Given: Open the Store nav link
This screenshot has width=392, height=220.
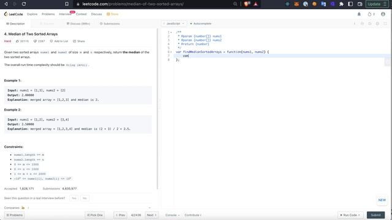Looking at the screenshot, I should coord(113,14).
